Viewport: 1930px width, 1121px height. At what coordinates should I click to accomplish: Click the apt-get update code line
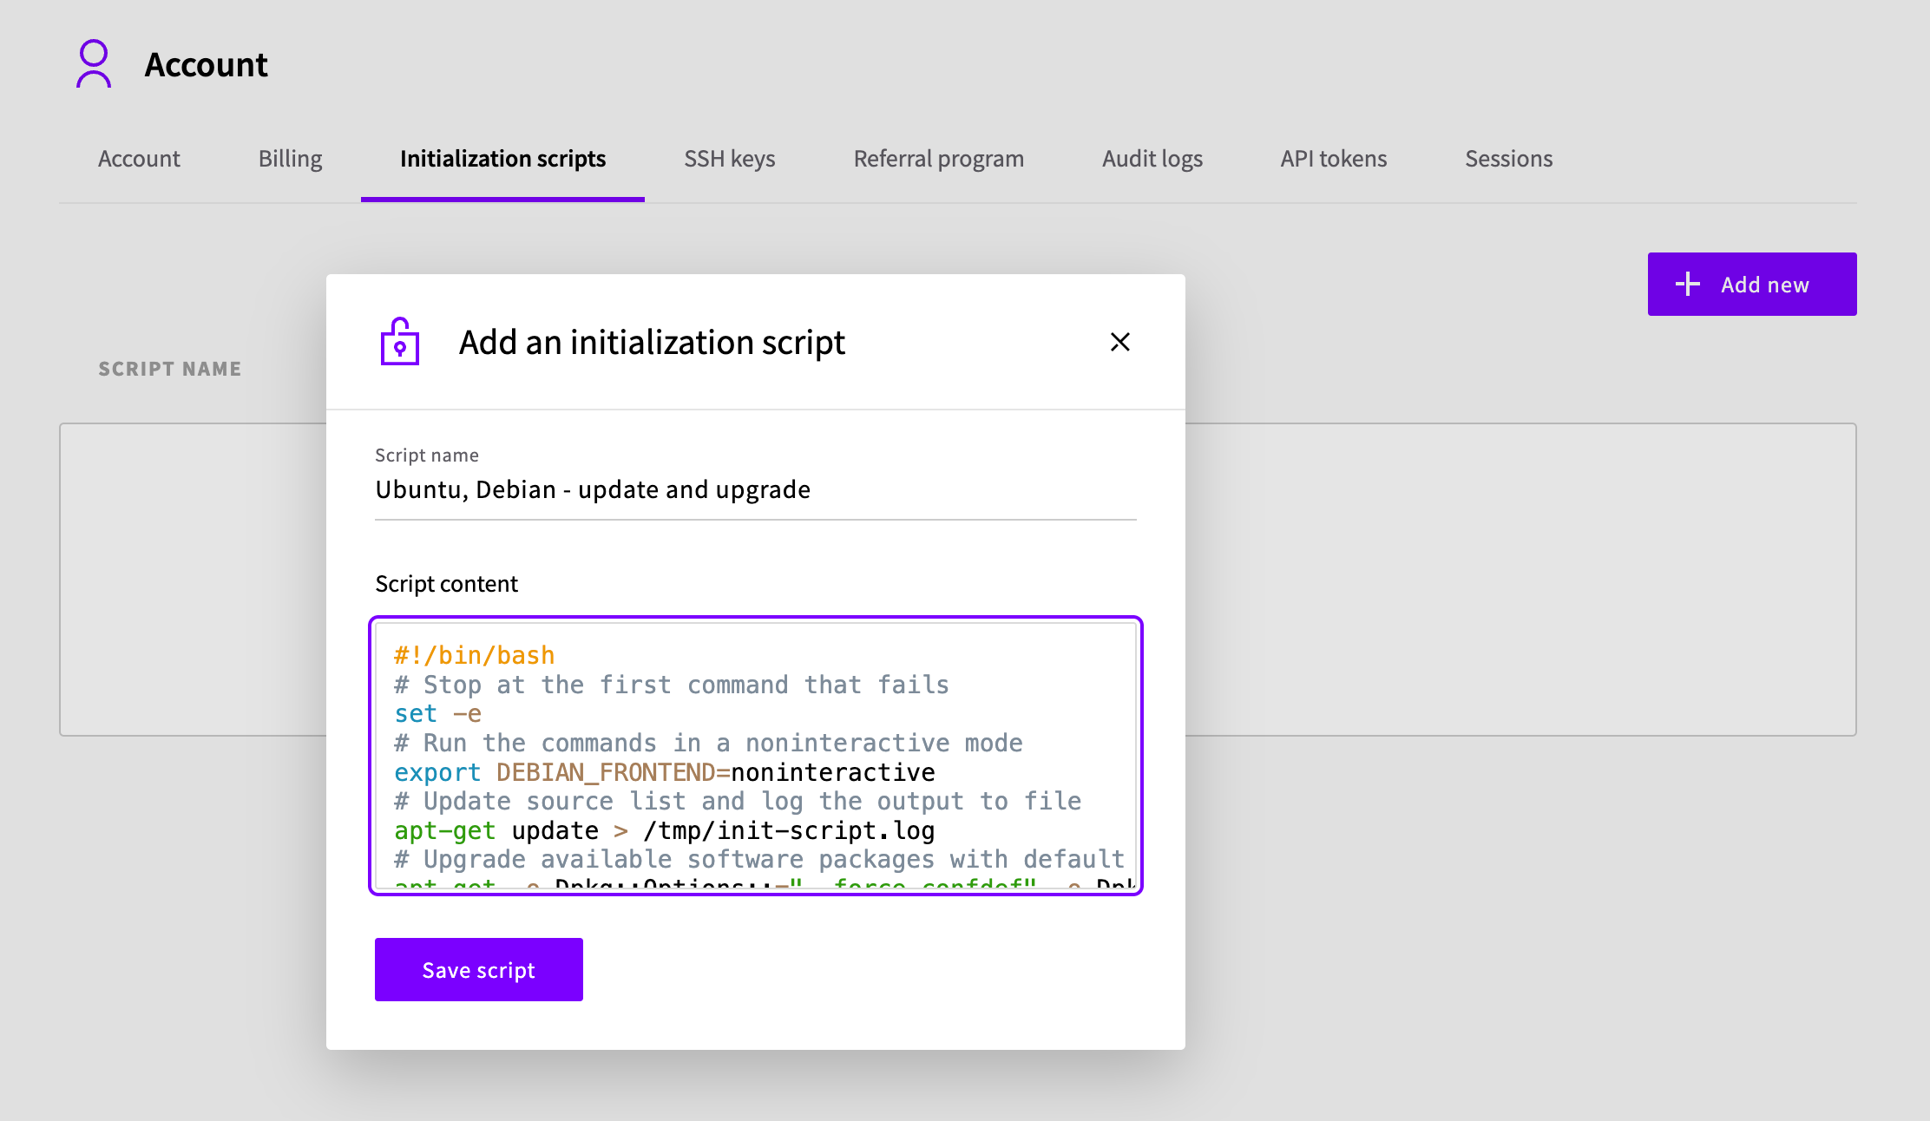(665, 830)
